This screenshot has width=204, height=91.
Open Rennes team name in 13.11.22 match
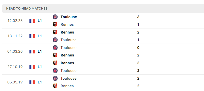[x=67, y=32]
